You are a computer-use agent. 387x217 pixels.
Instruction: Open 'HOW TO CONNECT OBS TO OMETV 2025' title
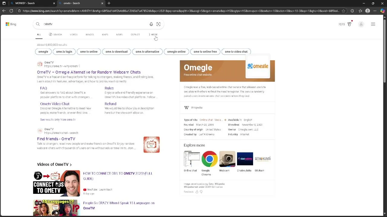(x=118, y=176)
